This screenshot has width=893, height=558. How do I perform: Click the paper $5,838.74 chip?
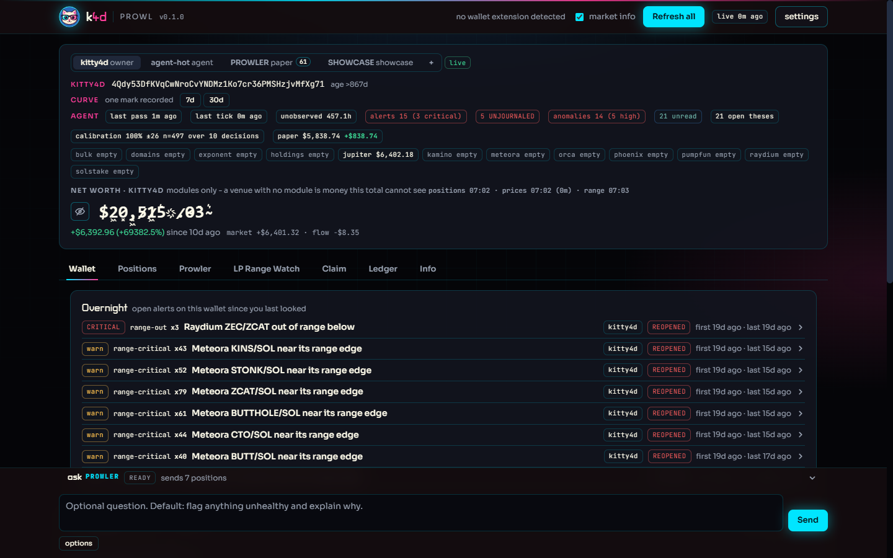tap(327, 136)
